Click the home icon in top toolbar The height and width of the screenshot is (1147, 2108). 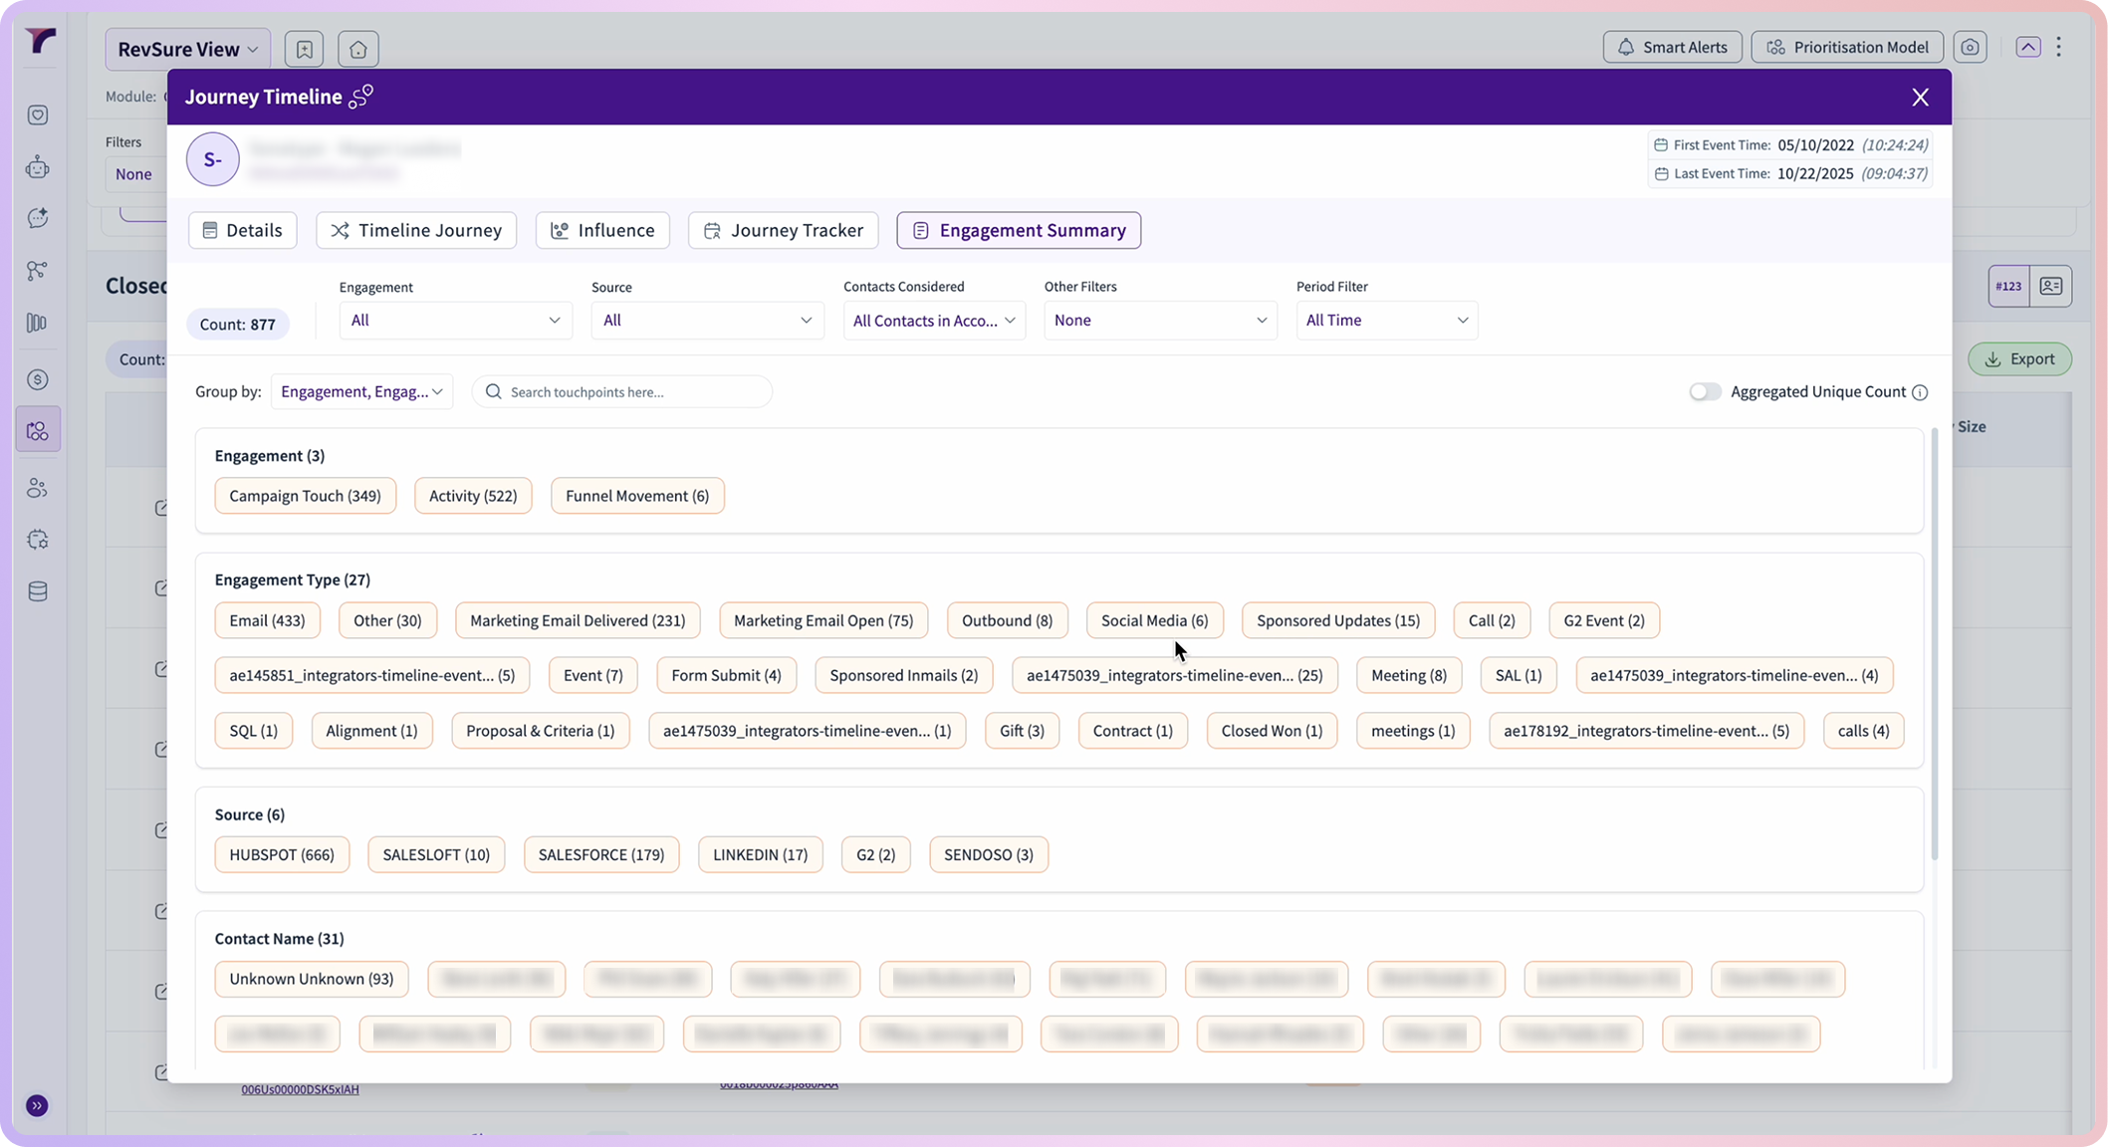358,49
